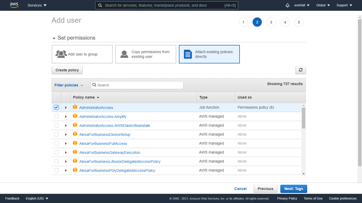362x203 pixels.
Task: Check the AlexaForBusinessFullAccess checkbox
Action: pos(56,143)
